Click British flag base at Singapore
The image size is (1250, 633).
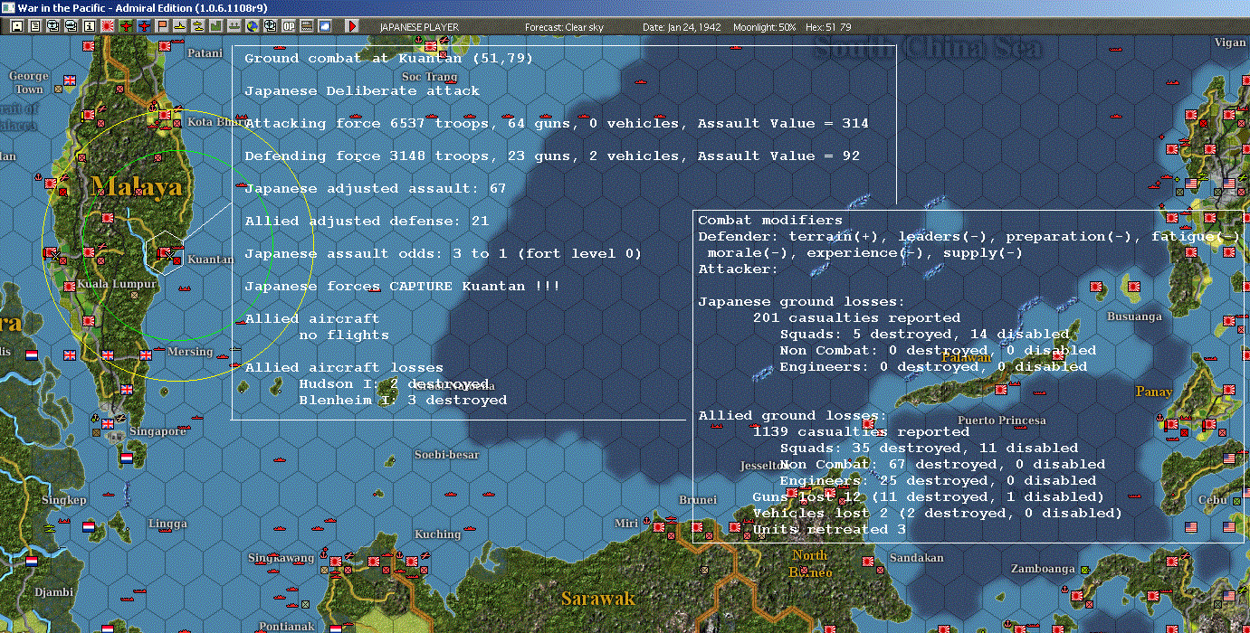pos(108,423)
